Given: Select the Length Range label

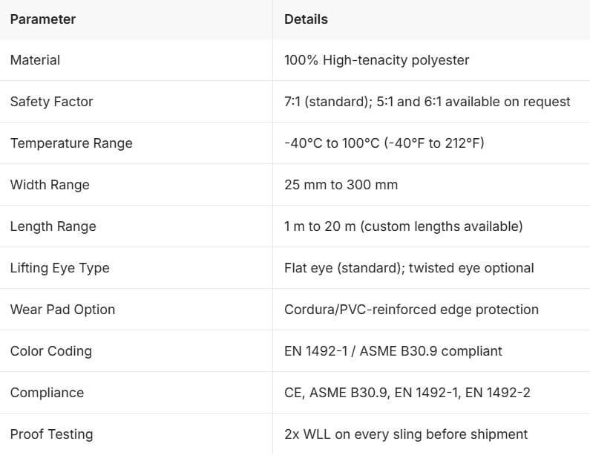Looking at the screenshot, I should coord(53,226).
